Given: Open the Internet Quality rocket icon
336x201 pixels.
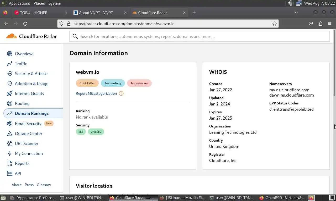Looking at the screenshot, I should [10, 93].
